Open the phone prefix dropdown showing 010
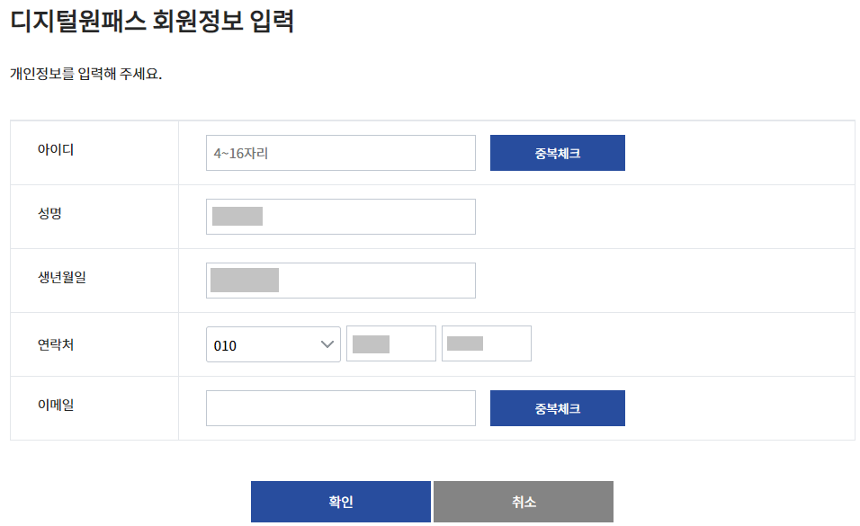860x526 pixels. coord(273,343)
